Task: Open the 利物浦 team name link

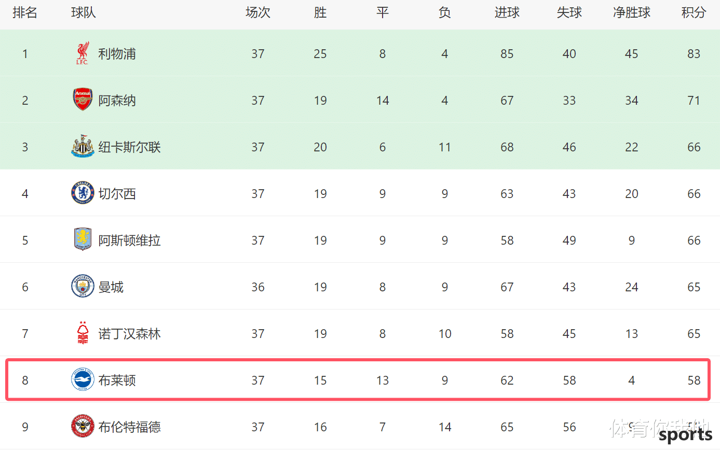Action: 117,54
